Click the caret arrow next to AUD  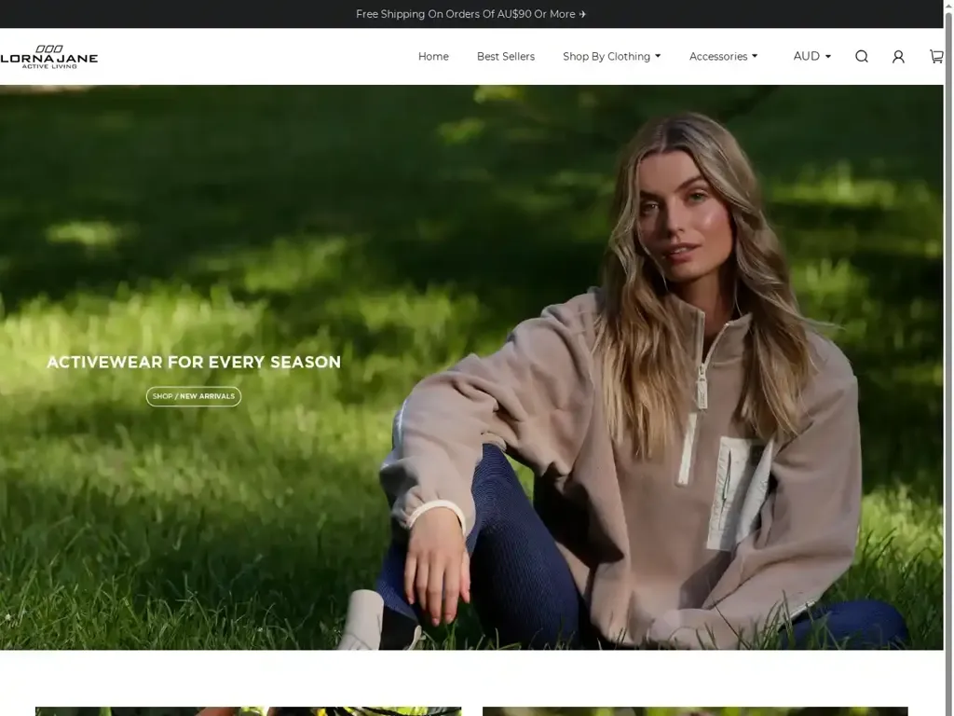[x=828, y=57]
